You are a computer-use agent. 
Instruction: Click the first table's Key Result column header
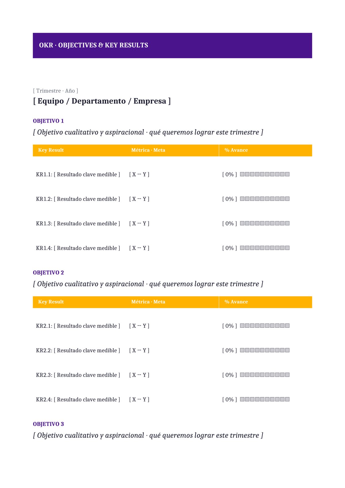(x=51, y=150)
